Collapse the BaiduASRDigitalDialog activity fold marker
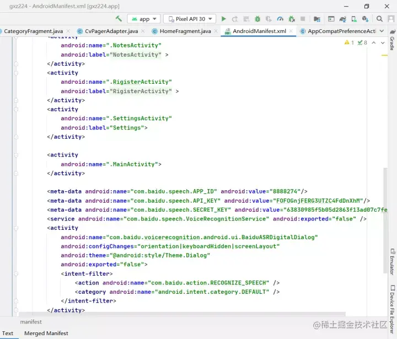 tap(16, 228)
